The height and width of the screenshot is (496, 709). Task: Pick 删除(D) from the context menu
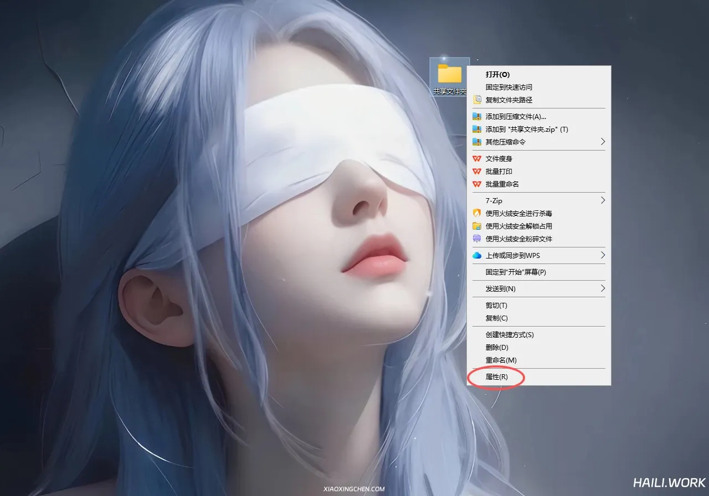point(497,348)
